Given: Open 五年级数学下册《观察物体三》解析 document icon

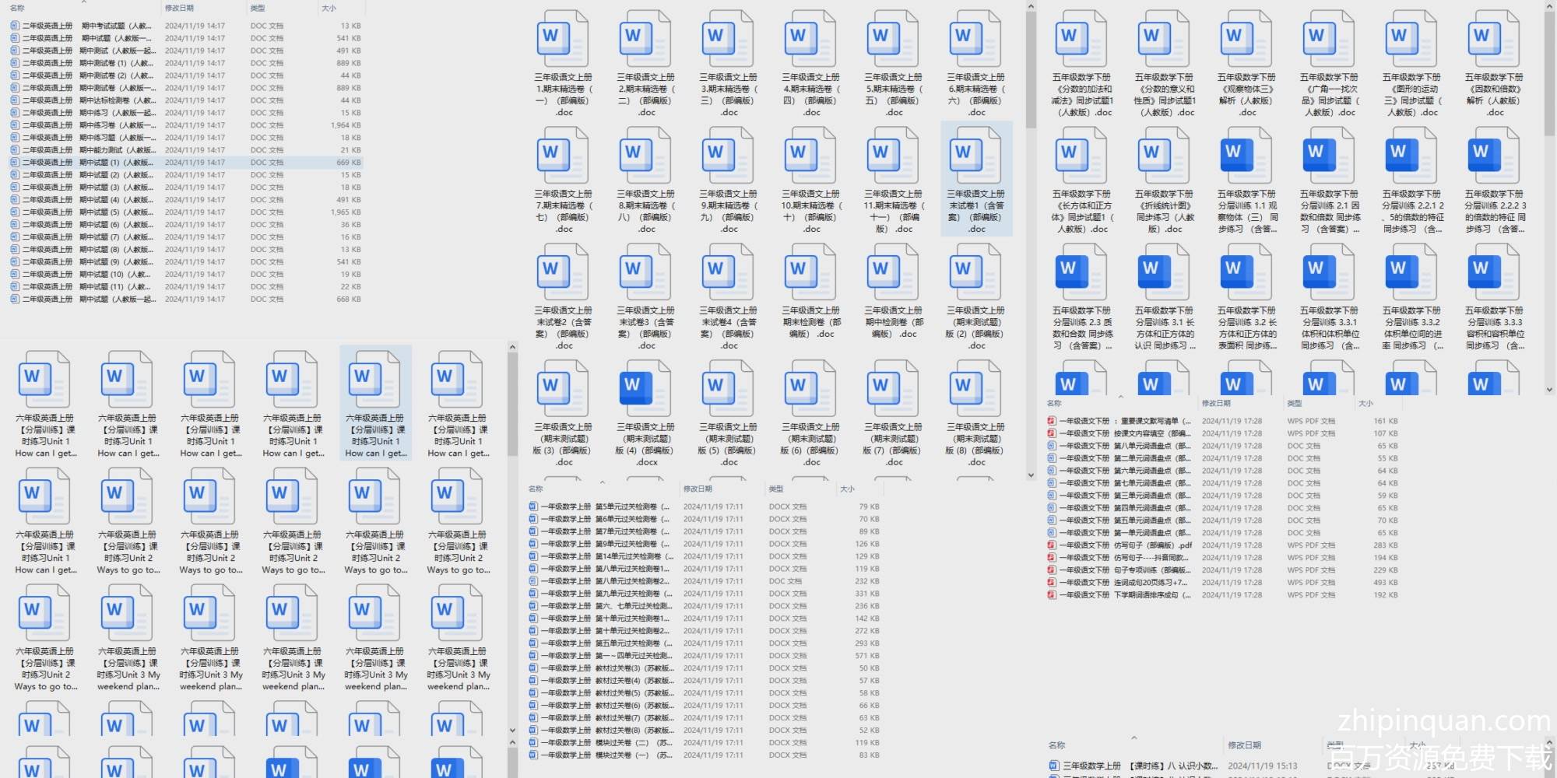Looking at the screenshot, I should click(x=1246, y=39).
